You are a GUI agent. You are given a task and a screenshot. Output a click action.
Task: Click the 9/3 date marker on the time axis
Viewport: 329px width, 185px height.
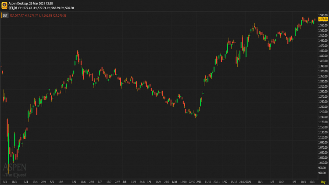[x=5, y=181]
